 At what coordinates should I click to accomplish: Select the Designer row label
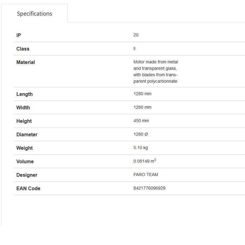tap(27, 175)
